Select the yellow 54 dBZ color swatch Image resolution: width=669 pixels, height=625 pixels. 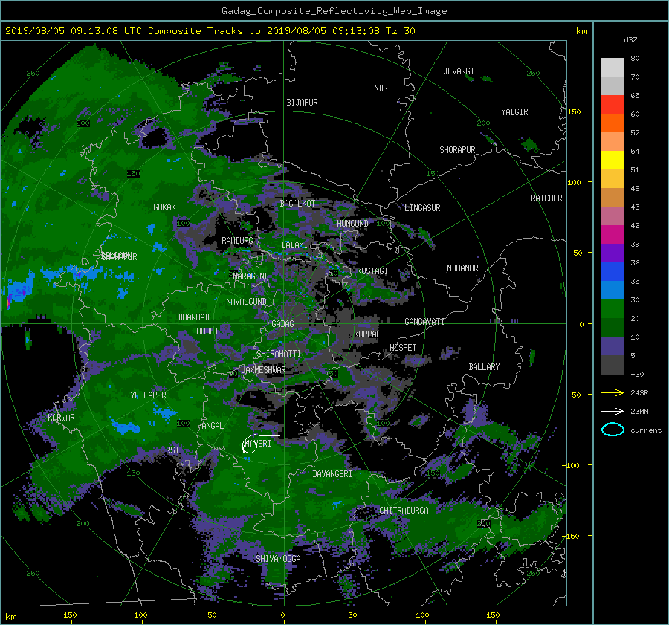click(613, 160)
